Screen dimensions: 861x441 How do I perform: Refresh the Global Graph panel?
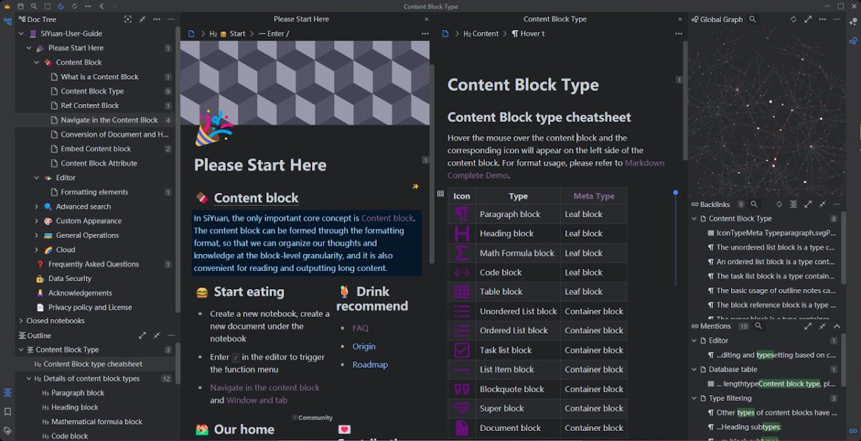point(794,19)
